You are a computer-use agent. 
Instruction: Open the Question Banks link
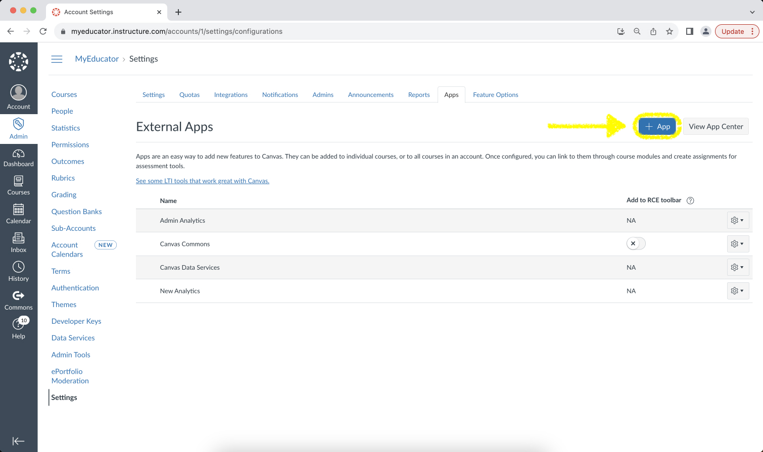pyautogui.click(x=77, y=212)
